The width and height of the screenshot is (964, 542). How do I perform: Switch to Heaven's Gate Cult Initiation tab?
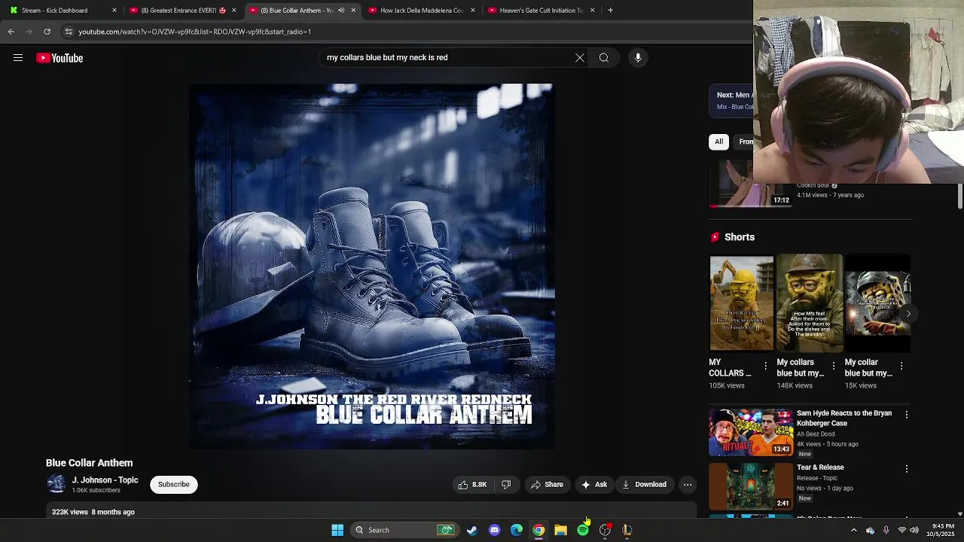(x=541, y=11)
